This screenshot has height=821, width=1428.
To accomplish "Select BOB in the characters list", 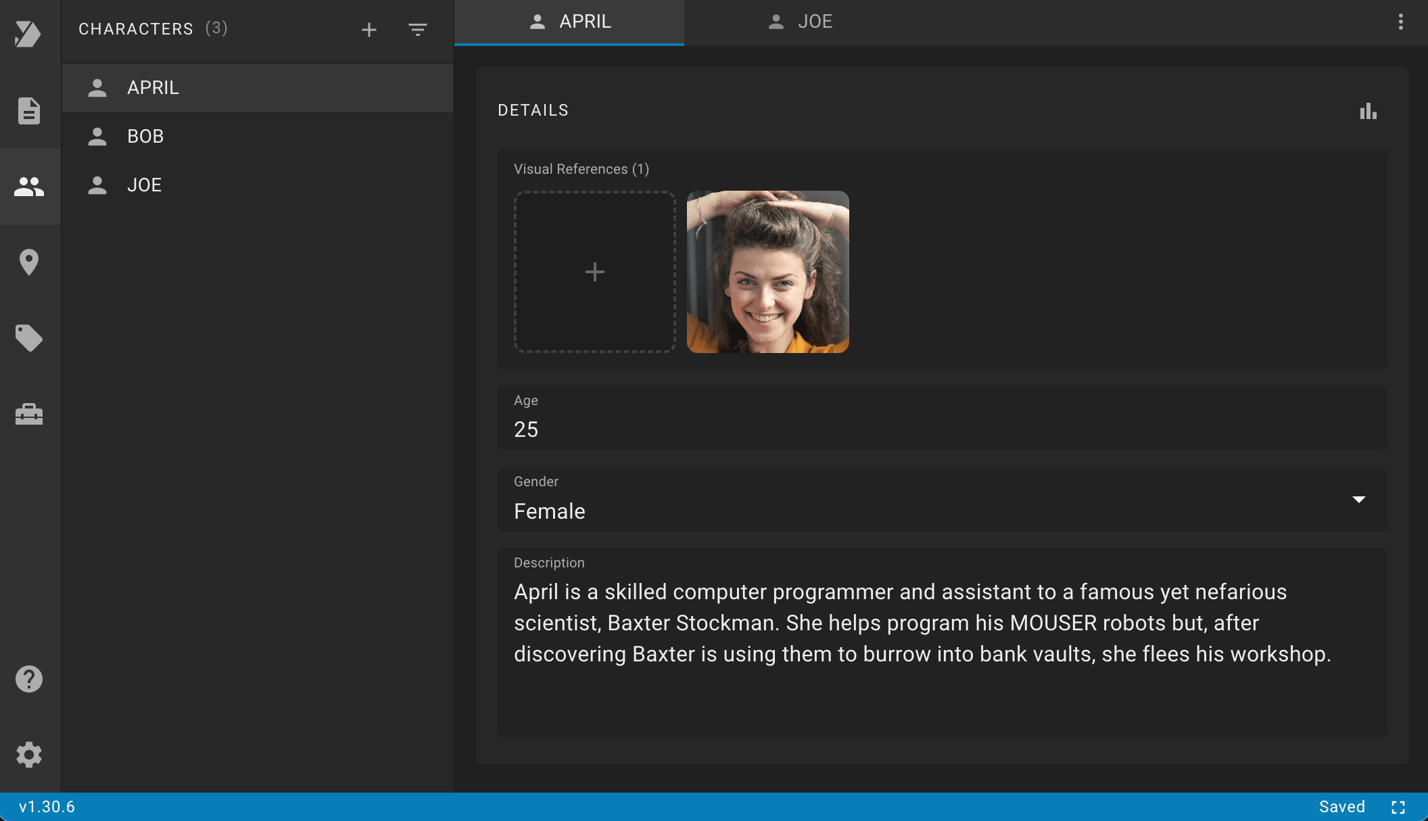I will (145, 137).
